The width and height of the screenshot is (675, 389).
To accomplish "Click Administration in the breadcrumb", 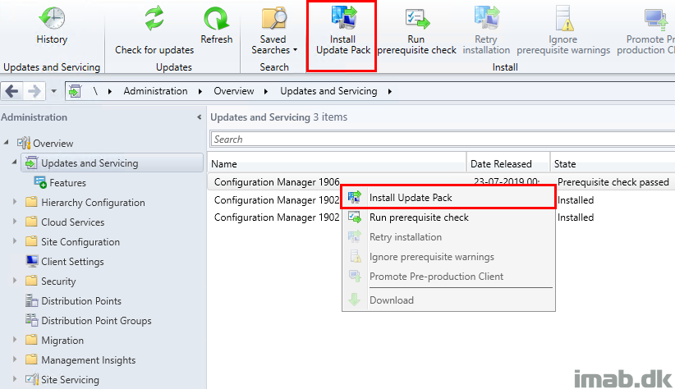I will point(155,91).
